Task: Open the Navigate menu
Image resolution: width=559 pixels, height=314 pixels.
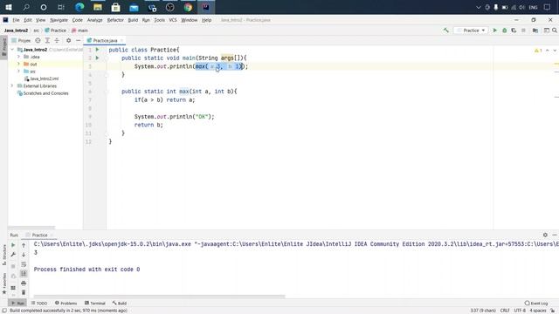Action: click(59, 20)
